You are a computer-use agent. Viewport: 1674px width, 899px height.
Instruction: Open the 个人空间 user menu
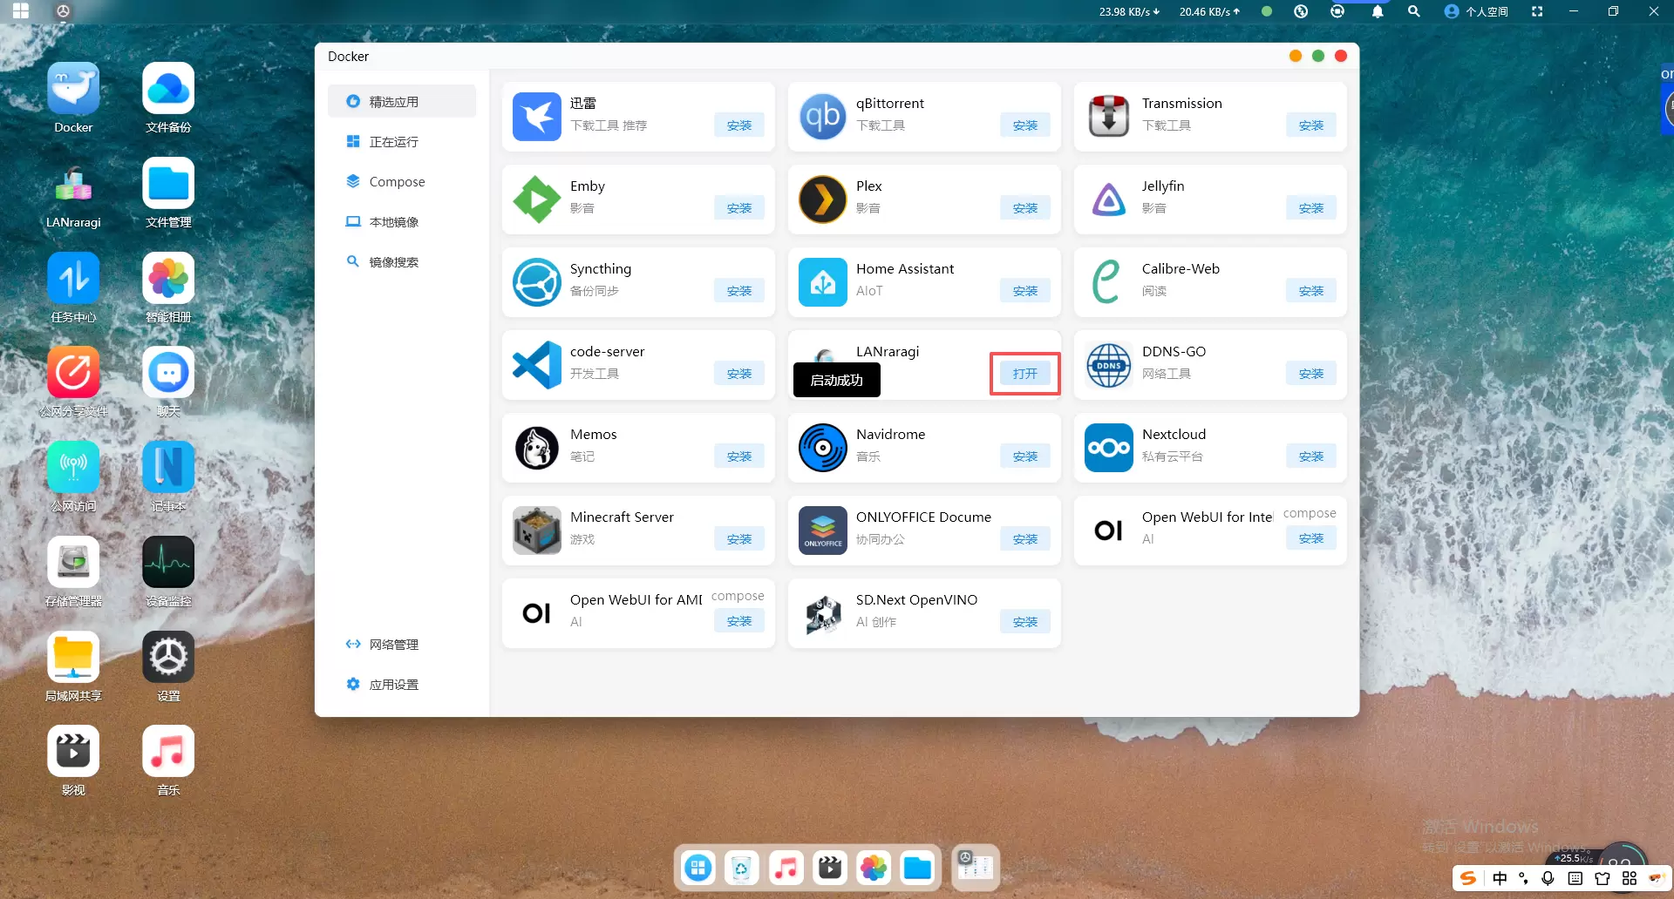click(1476, 11)
